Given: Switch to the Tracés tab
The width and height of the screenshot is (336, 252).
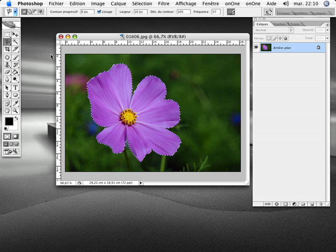Looking at the screenshot, I should click(295, 24).
